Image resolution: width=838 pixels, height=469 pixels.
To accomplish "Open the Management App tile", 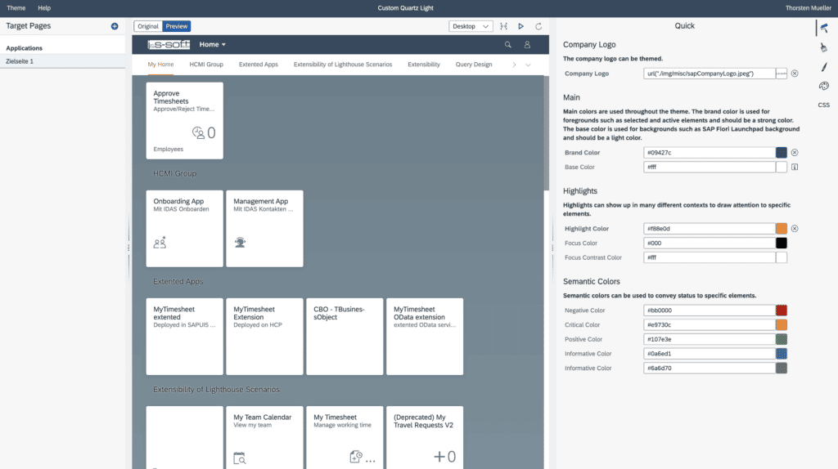I will [264, 228].
